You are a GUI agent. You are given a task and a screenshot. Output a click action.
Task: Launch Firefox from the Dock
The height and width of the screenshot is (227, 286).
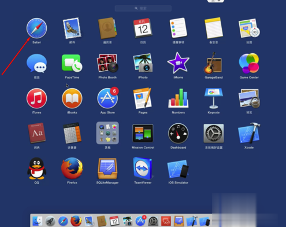coord(76,221)
